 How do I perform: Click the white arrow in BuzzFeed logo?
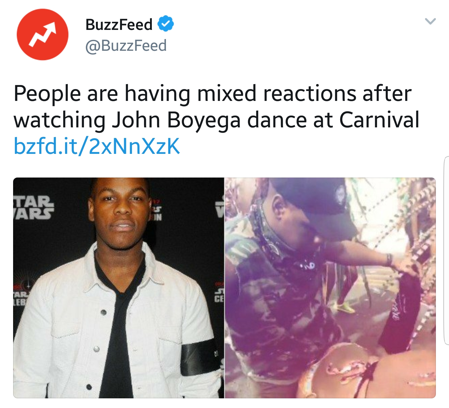tap(42, 34)
